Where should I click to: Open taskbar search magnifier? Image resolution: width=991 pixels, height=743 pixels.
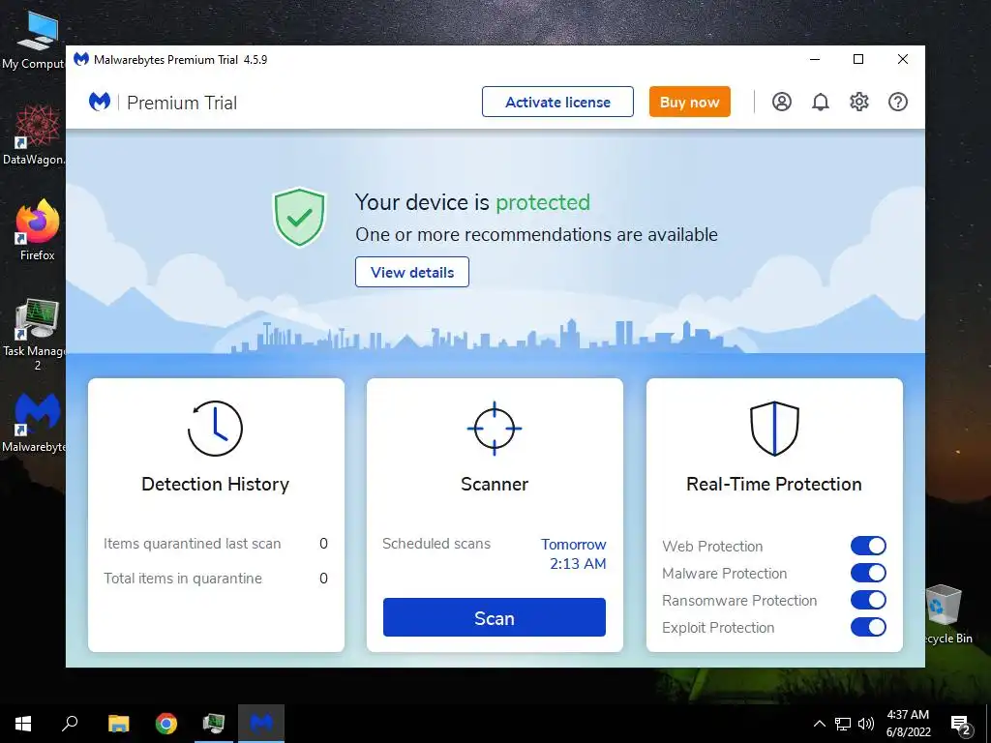point(70,724)
